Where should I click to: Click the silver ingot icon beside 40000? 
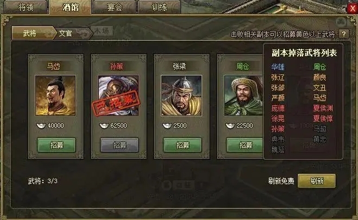[41, 125]
